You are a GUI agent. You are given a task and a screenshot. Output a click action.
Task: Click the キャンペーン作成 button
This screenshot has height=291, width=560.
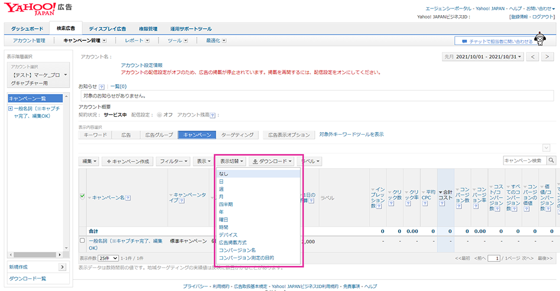coord(128,161)
